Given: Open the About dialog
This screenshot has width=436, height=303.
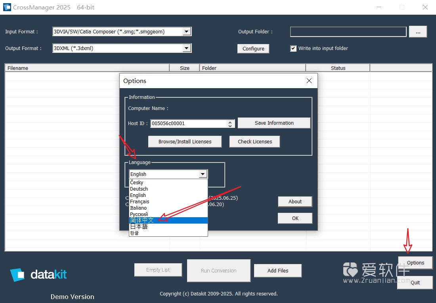Looking at the screenshot, I should (295, 201).
